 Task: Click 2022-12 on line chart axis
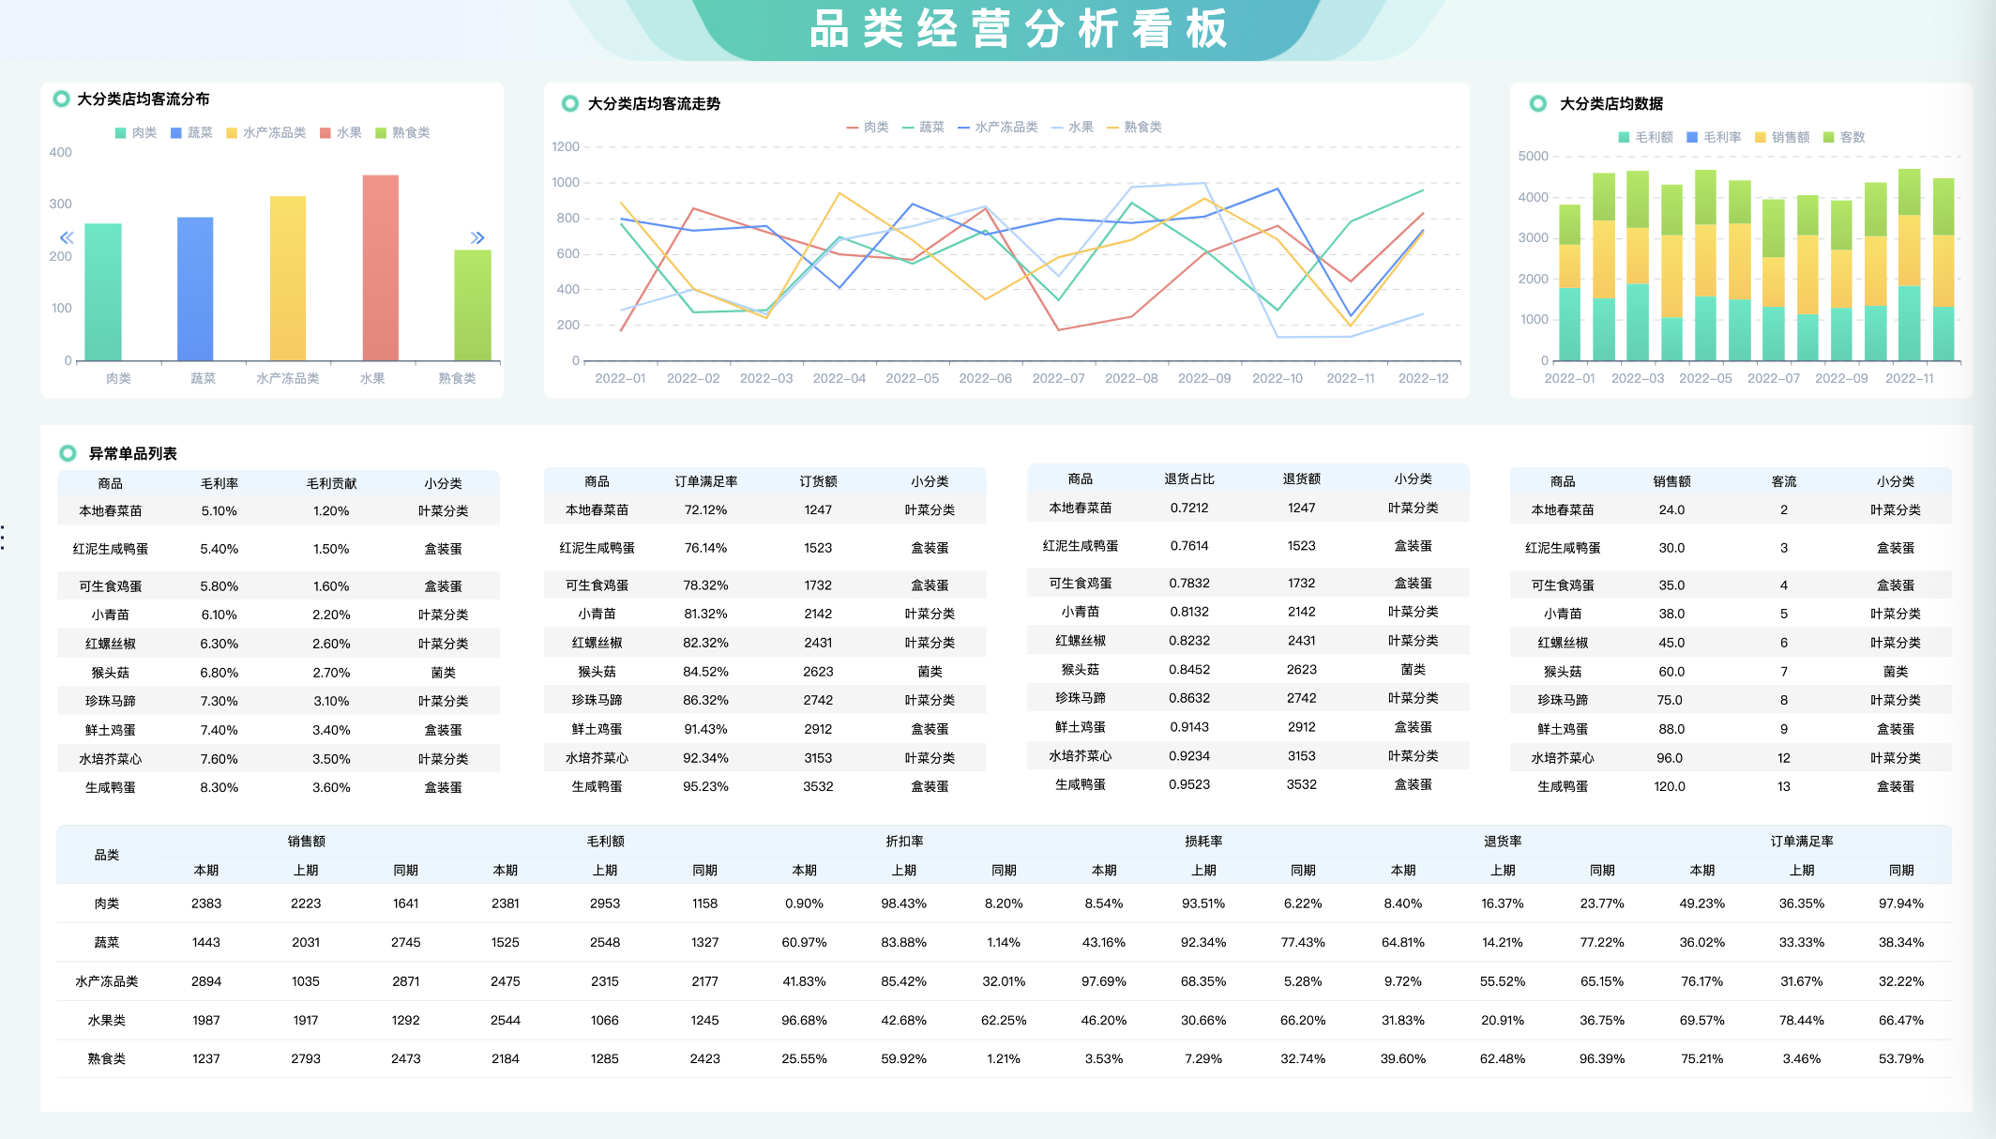[x=1423, y=378]
